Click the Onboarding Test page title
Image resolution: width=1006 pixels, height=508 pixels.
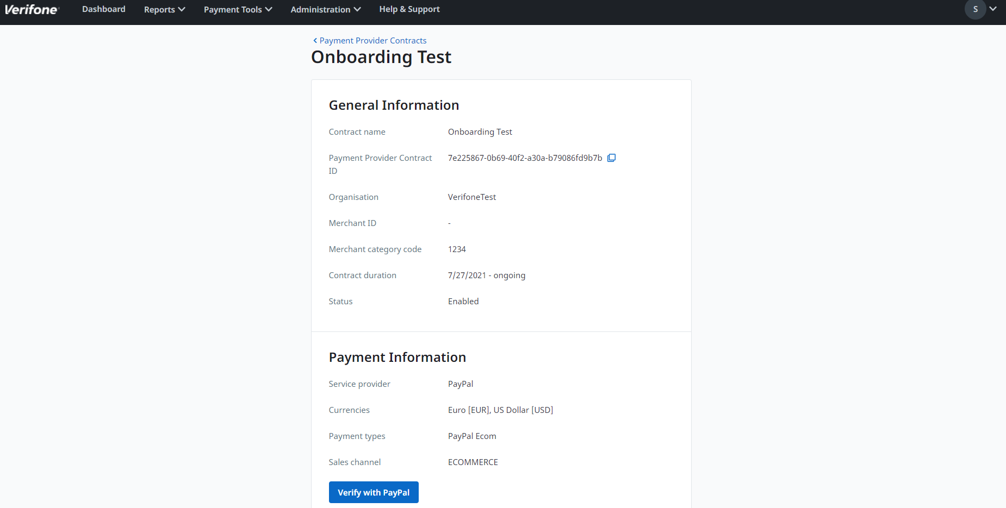(381, 57)
